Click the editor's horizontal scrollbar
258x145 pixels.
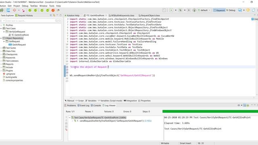[x=162, y=97]
